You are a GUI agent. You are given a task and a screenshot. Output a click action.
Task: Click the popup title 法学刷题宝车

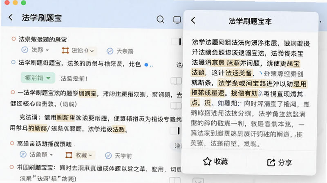[x=250, y=21]
